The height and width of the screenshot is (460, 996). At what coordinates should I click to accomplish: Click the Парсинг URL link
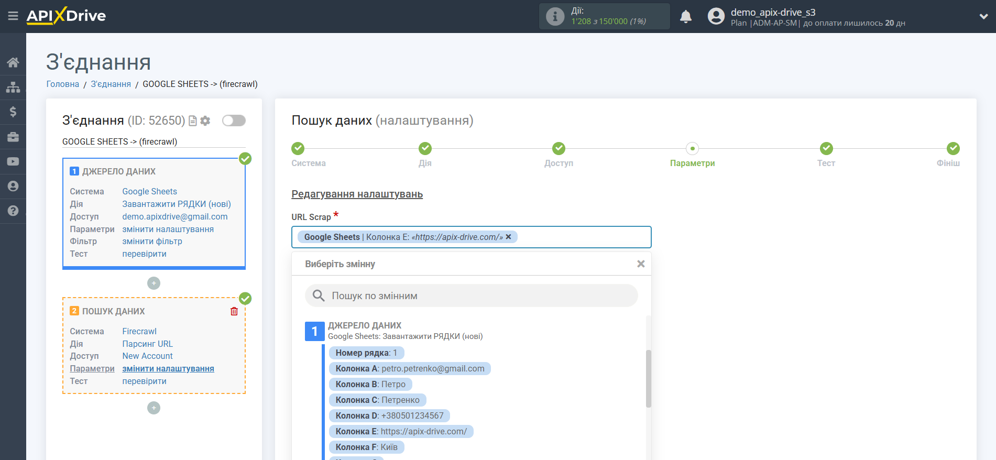pos(147,344)
